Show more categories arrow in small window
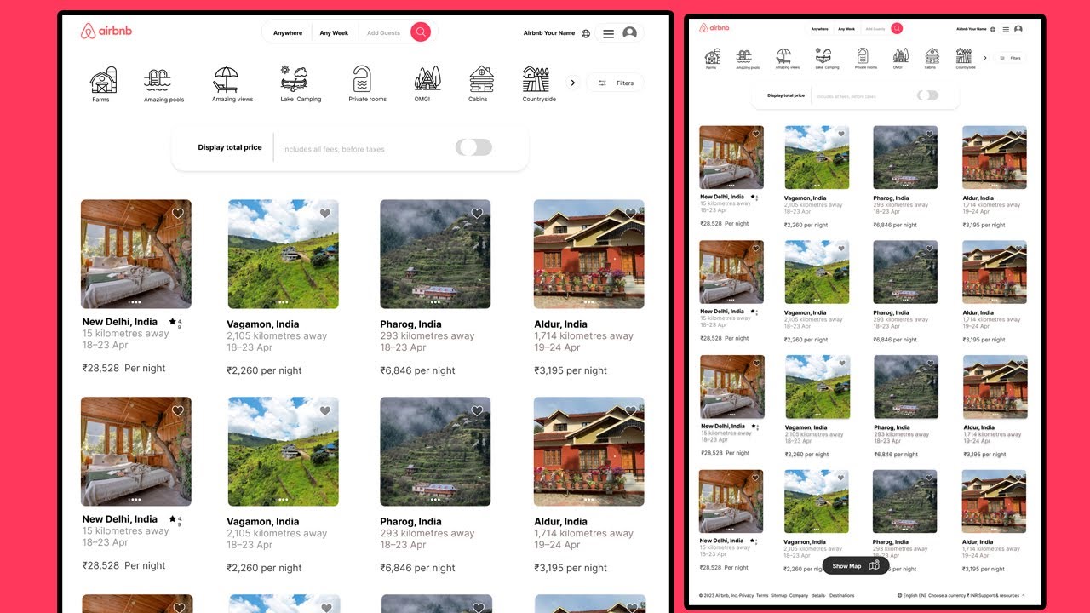Screen dimensions: 1090x613 pyautogui.click(x=986, y=58)
